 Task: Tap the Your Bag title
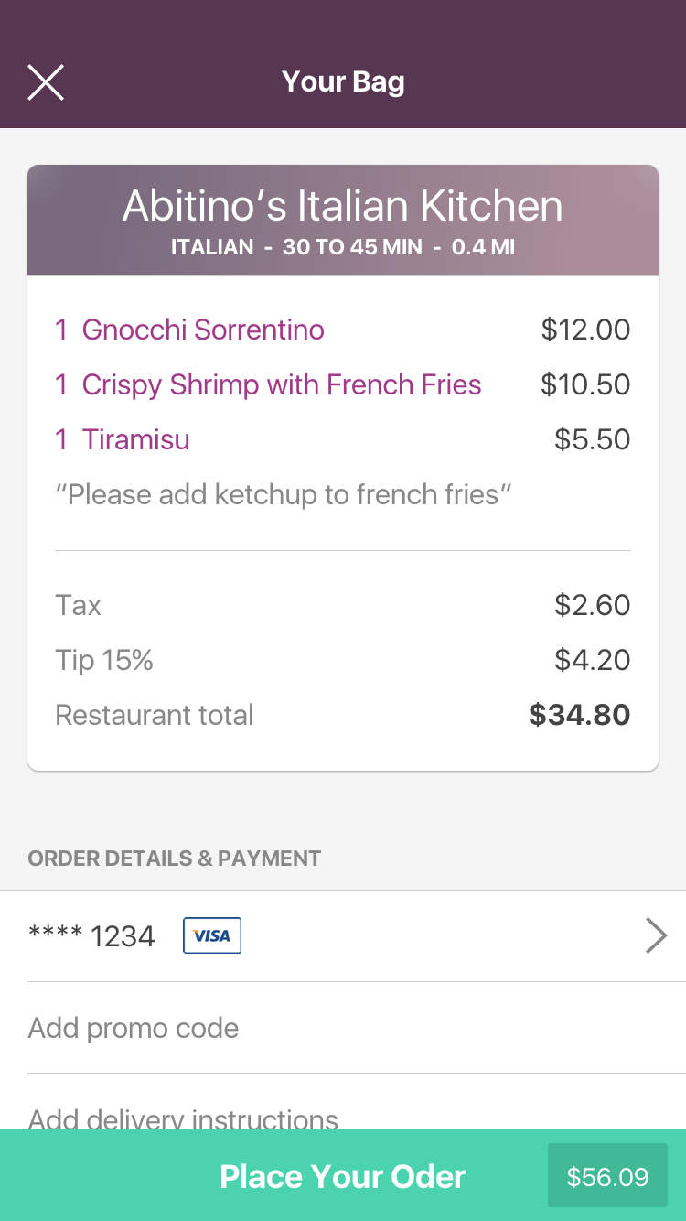tap(343, 82)
